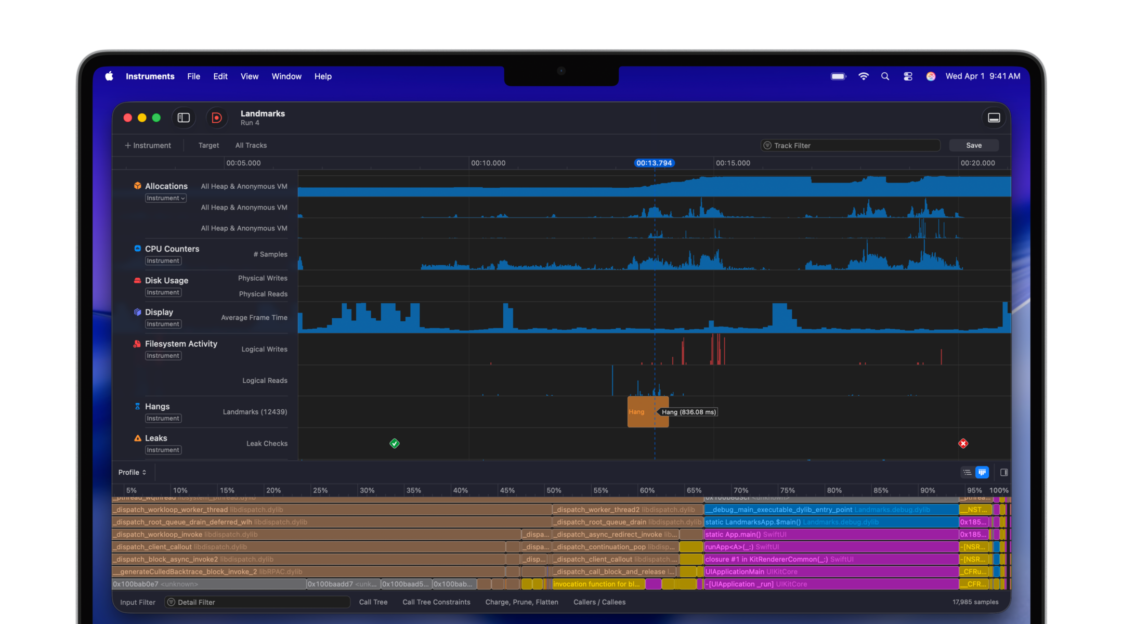Open the Profile selector popup

[x=132, y=473]
